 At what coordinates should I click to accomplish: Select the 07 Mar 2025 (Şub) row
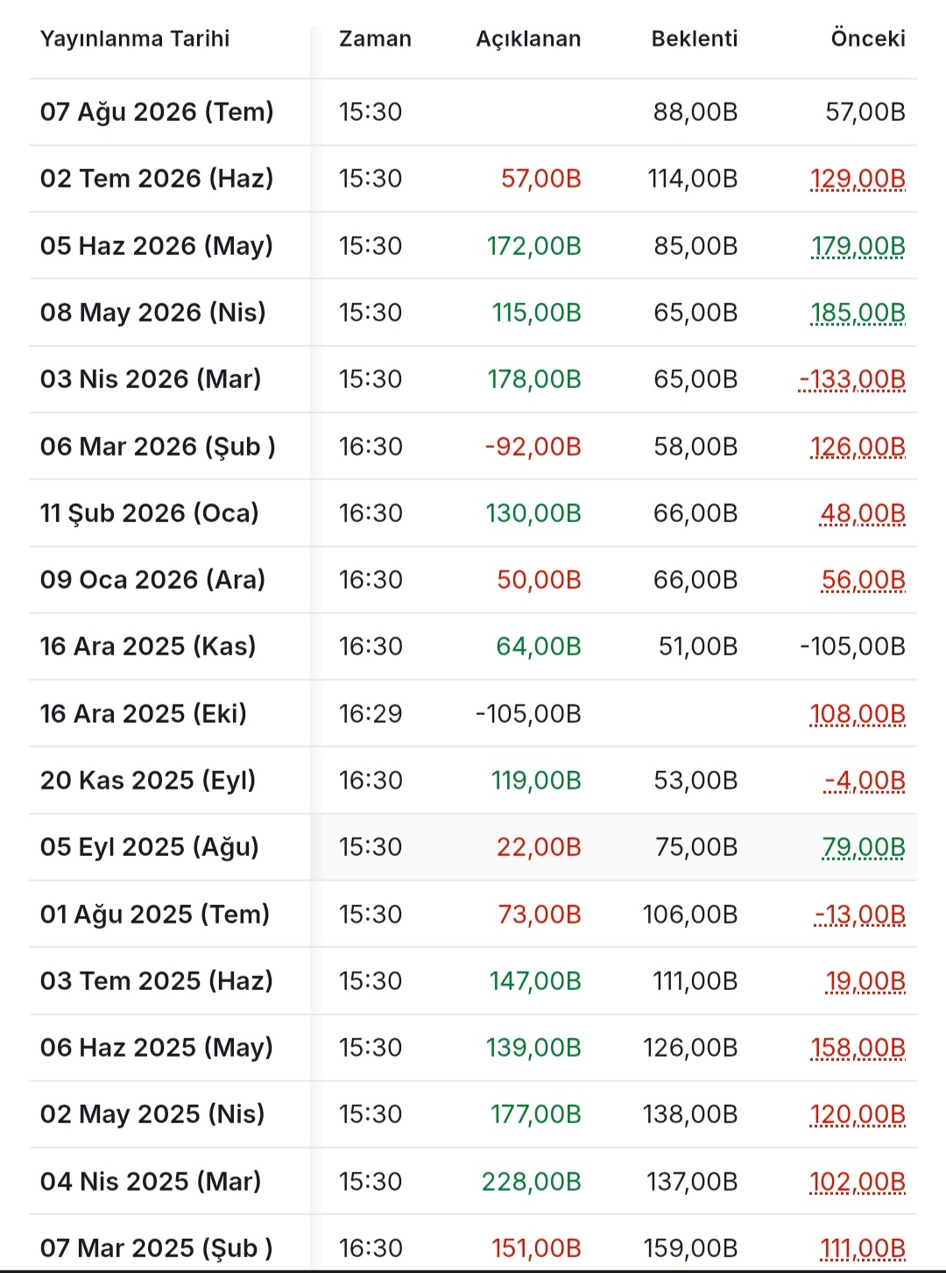coord(473,1245)
